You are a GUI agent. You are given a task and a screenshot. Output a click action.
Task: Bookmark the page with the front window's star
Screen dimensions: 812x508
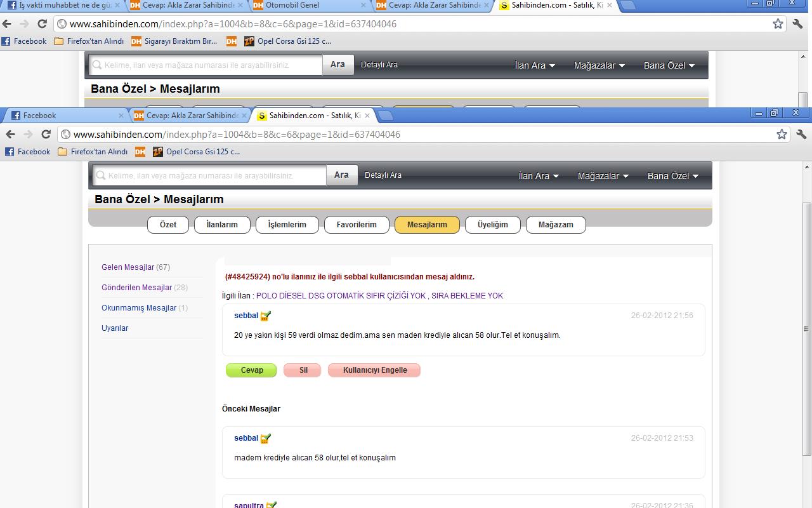click(x=782, y=134)
